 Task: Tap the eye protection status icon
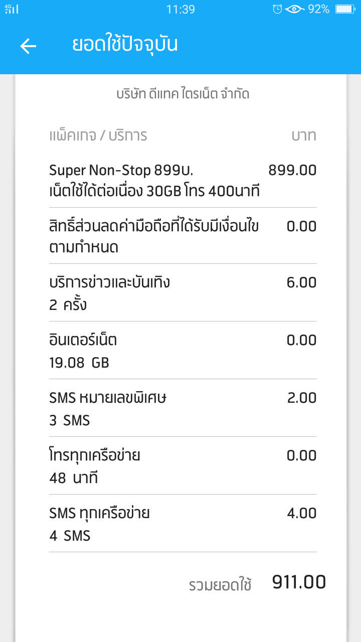click(x=295, y=9)
